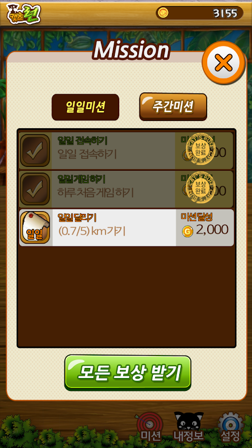Tap the gold coin icon in balance bar
This screenshot has height=448, width=252.
164,13
